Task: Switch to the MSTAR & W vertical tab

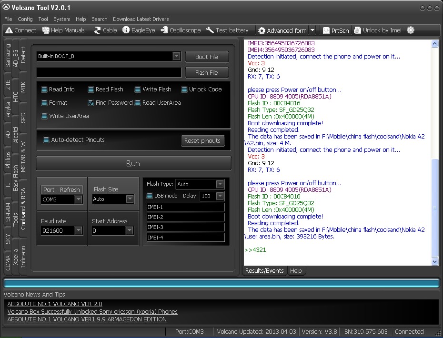Action: click(23, 156)
